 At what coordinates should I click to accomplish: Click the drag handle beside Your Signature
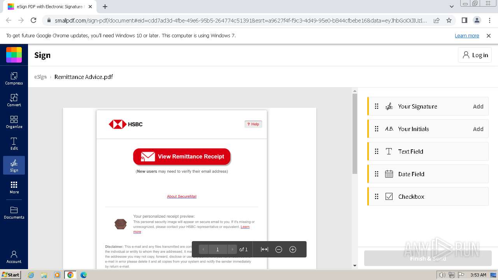tap(377, 107)
